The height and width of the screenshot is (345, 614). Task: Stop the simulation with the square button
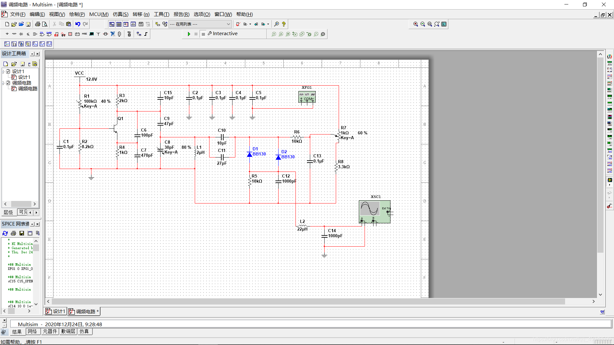(203, 34)
